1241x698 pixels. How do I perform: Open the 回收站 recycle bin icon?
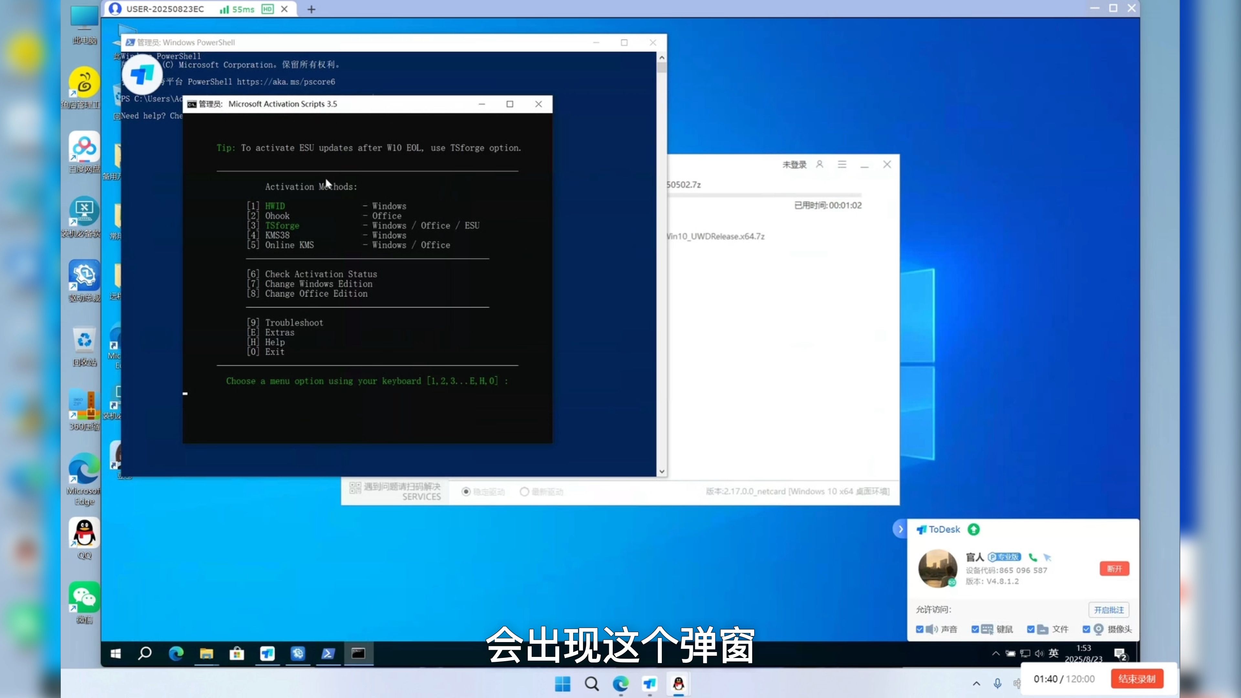84,346
